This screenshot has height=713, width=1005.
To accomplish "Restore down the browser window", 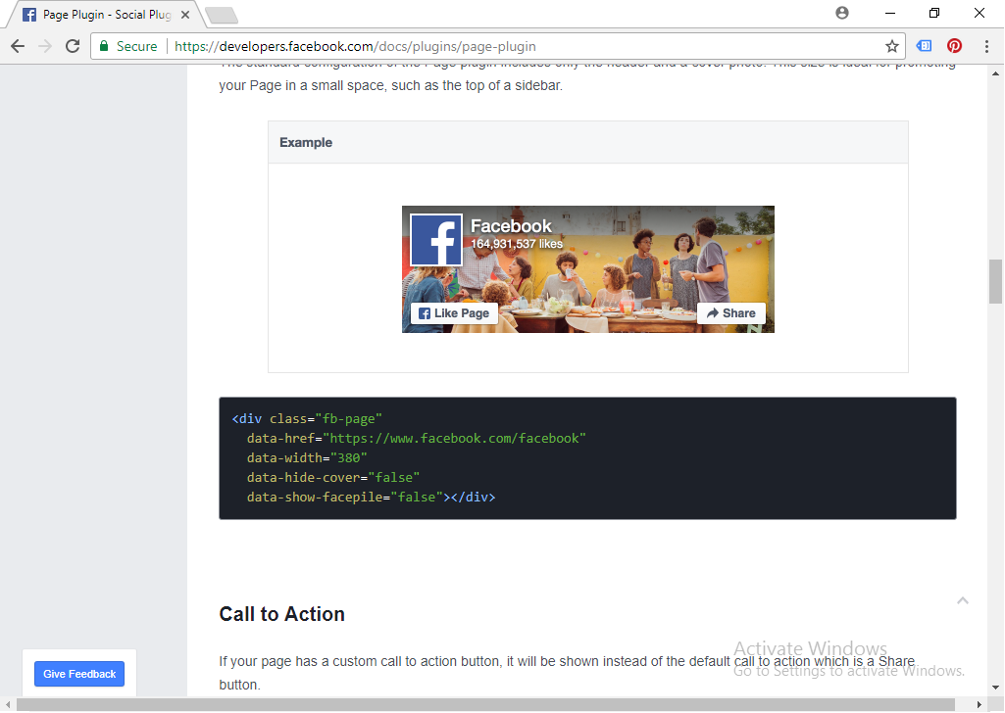I will (x=934, y=13).
